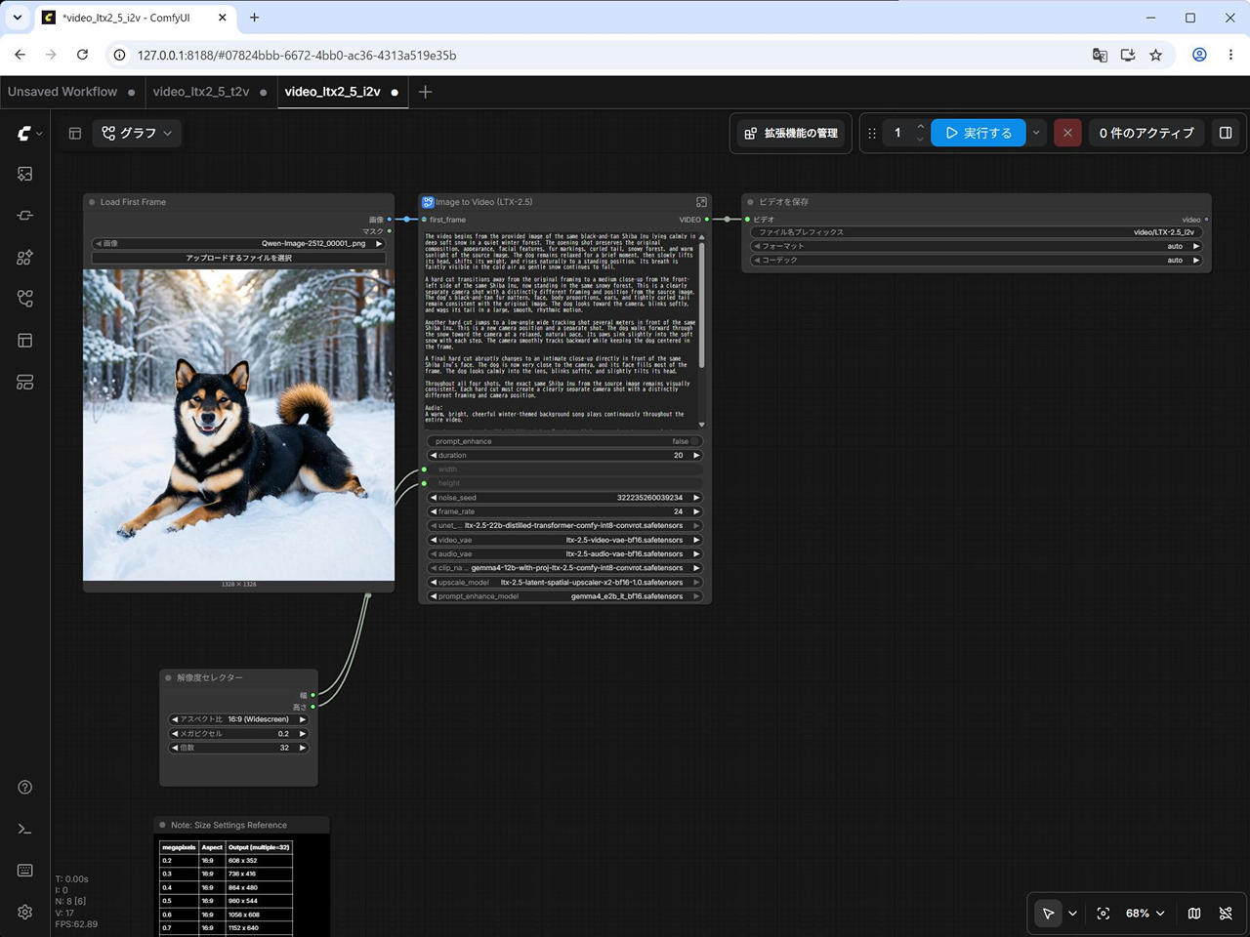Click the queue drag handle dots

tap(872, 133)
